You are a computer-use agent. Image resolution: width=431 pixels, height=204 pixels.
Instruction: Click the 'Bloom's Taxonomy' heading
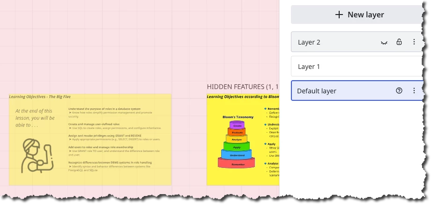coord(238,117)
